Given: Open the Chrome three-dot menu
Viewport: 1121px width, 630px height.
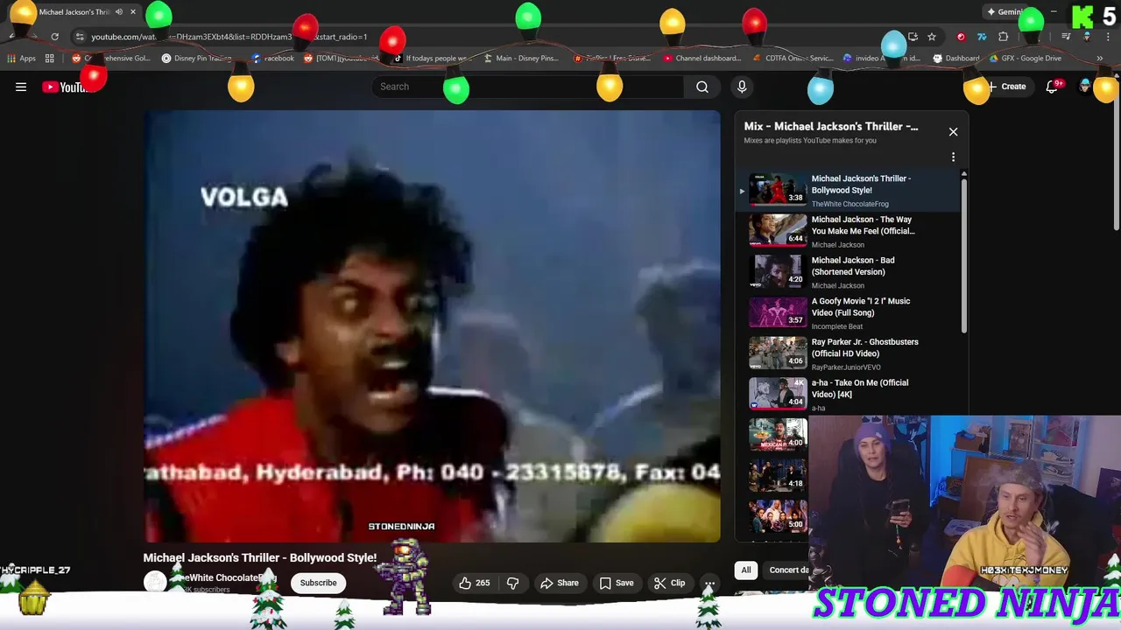Looking at the screenshot, I should pos(1108,37).
